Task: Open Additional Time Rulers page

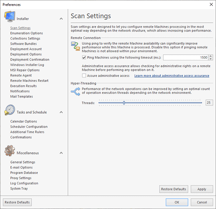Action: (x=27, y=132)
